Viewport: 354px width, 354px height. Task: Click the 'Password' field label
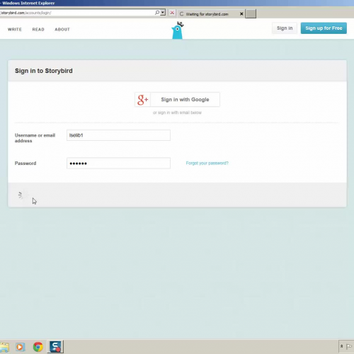coord(25,164)
